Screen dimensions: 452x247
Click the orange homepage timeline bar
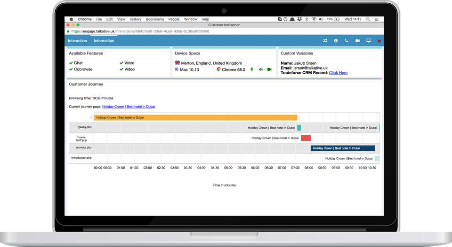[x=195, y=117]
